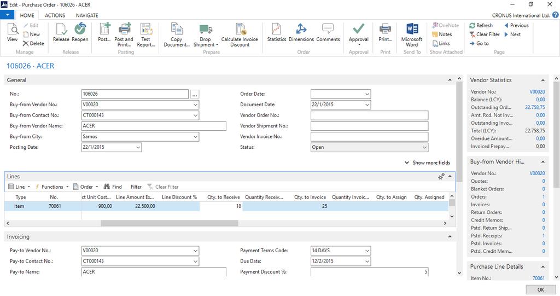The image size is (560, 296).
Task: Open attached Notes
Action: pyautogui.click(x=442, y=34)
